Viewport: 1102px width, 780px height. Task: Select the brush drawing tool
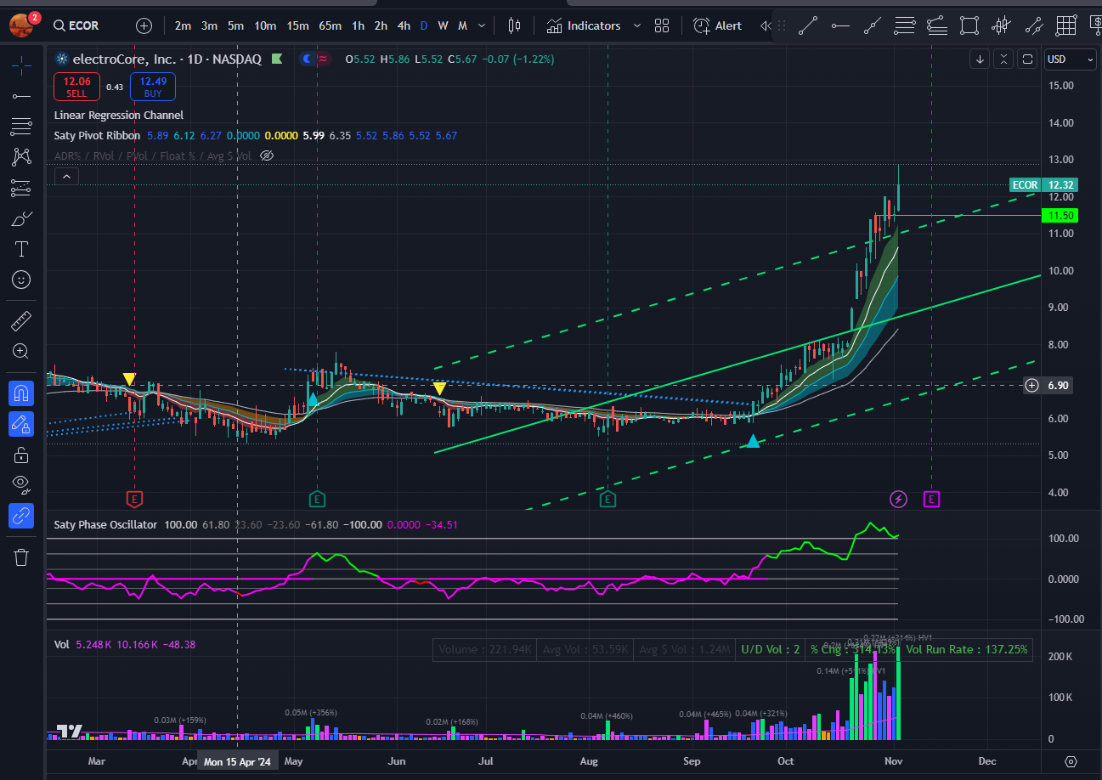coord(21,218)
